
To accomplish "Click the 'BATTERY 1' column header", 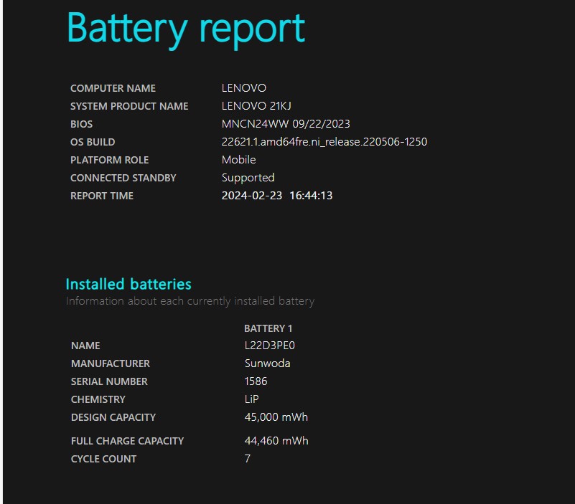I will pos(268,328).
